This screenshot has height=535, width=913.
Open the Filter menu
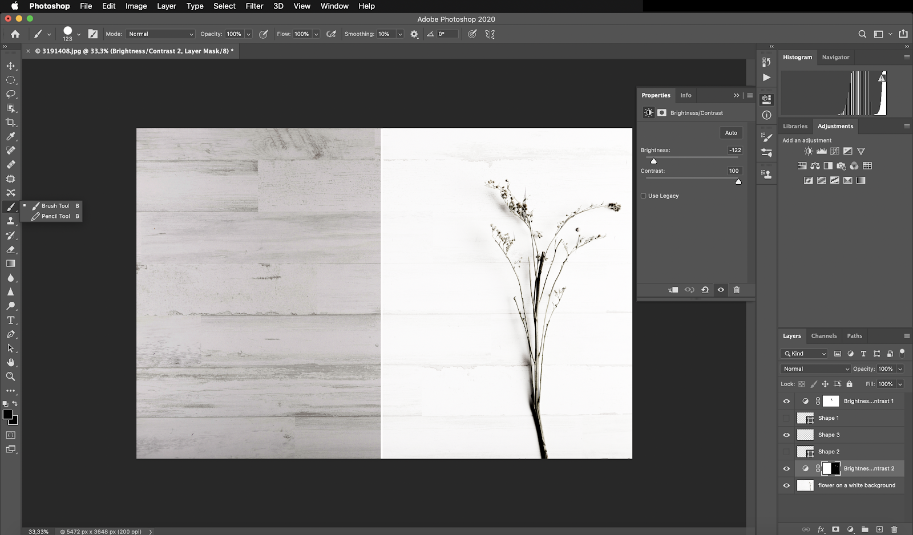(x=254, y=6)
